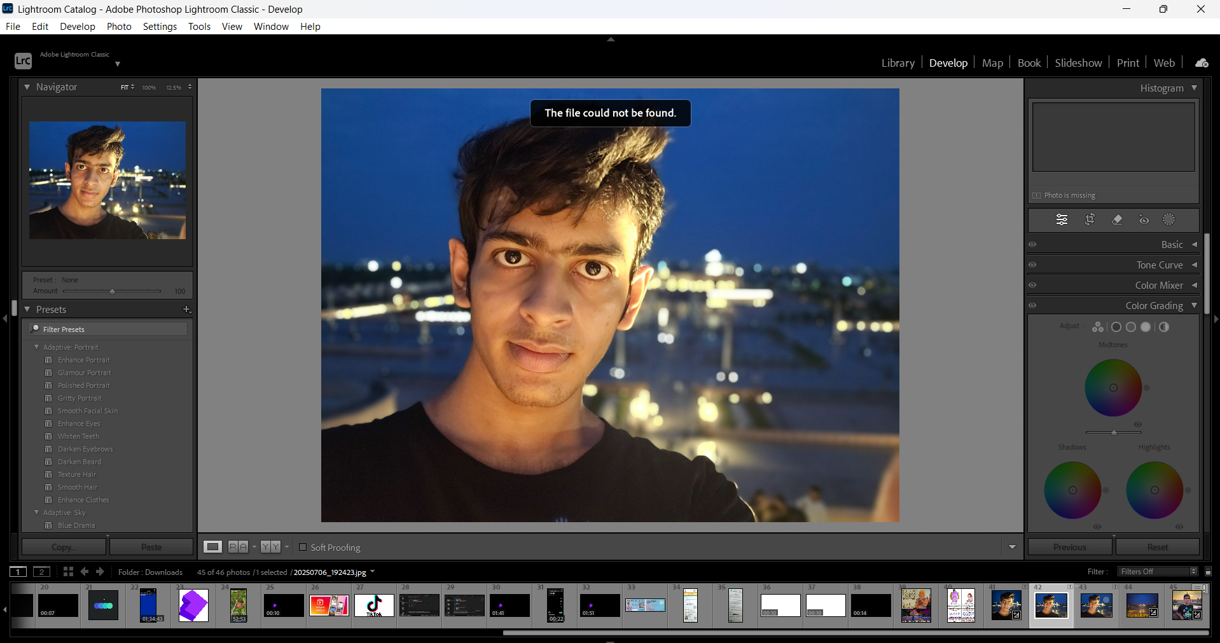Click the Shadows color wheel
This screenshot has height=643, width=1220.
tap(1072, 490)
